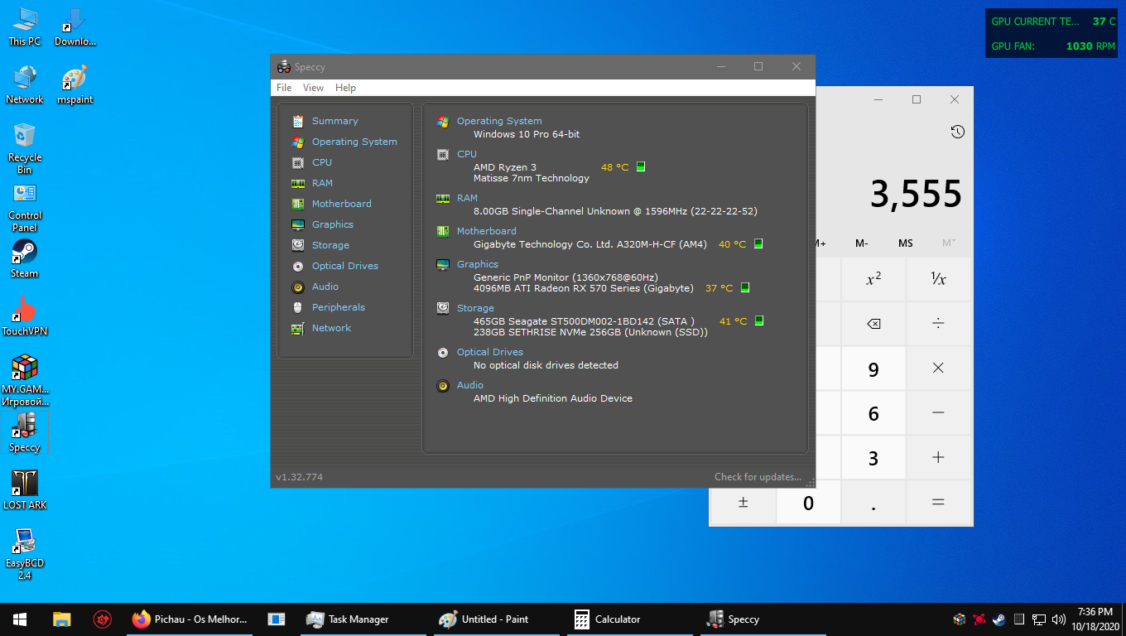Open Optical Drives in the sidebar

coord(345,266)
